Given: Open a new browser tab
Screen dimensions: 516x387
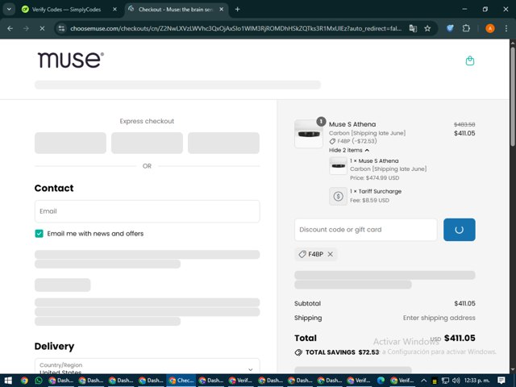Looking at the screenshot, I should 237,10.
